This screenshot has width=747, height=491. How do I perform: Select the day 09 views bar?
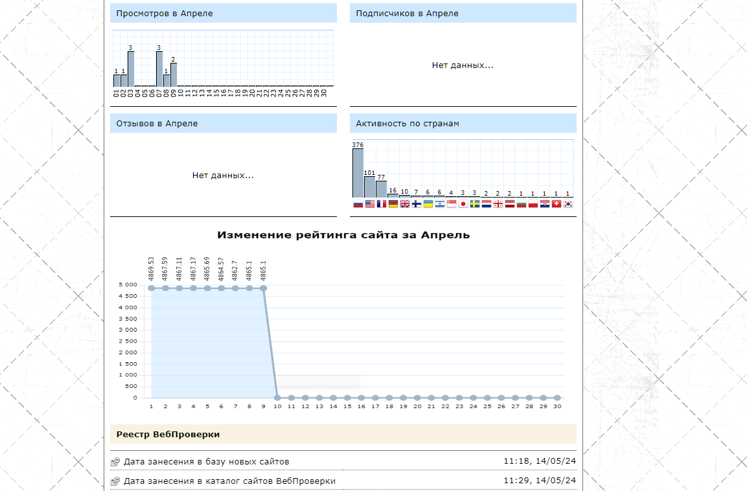[174, 74]
